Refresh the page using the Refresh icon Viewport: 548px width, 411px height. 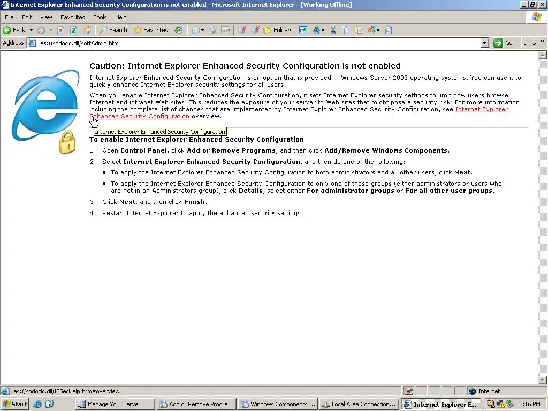[x=73, y=30]
